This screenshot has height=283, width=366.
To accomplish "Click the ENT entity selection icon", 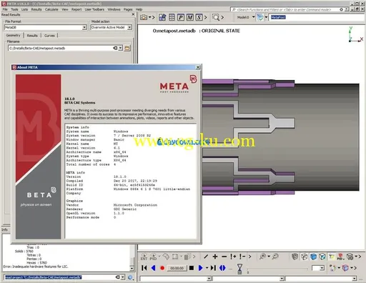I will pyautogui.click(x=144, y=257).
